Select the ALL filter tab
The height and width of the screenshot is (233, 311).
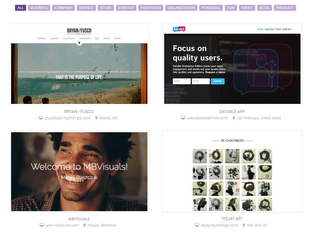tap(20, 8)
